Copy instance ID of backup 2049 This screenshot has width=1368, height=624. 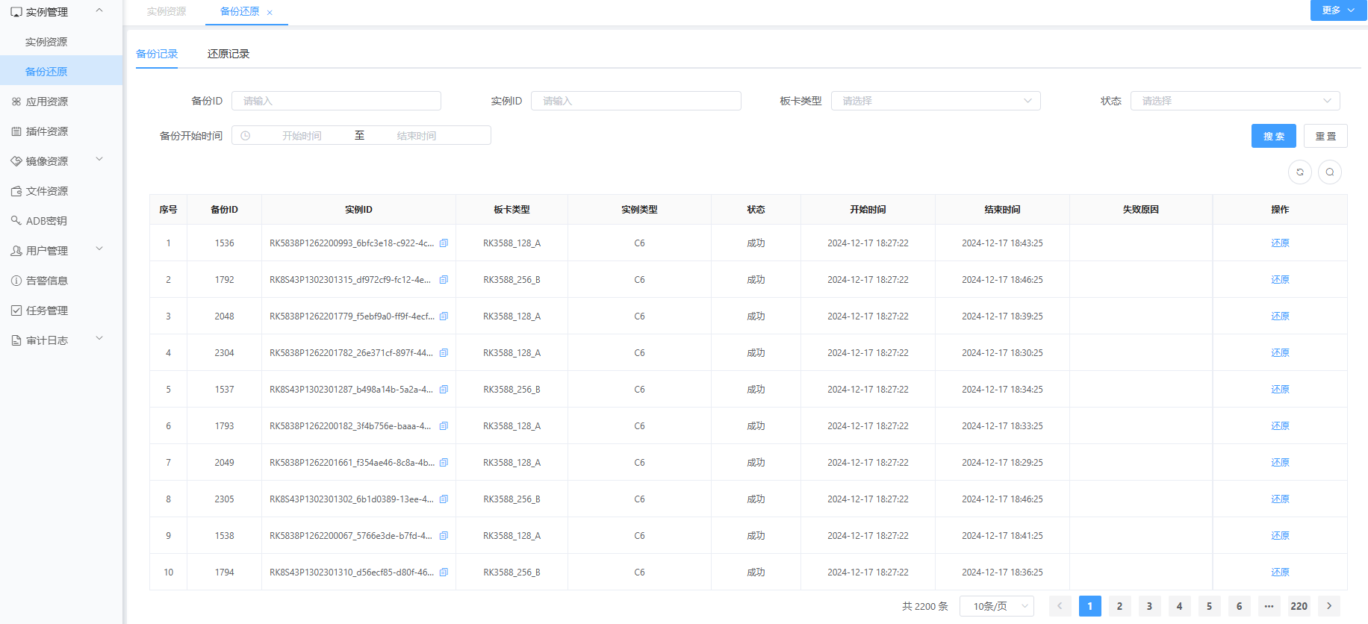click(x=444, y=463)
